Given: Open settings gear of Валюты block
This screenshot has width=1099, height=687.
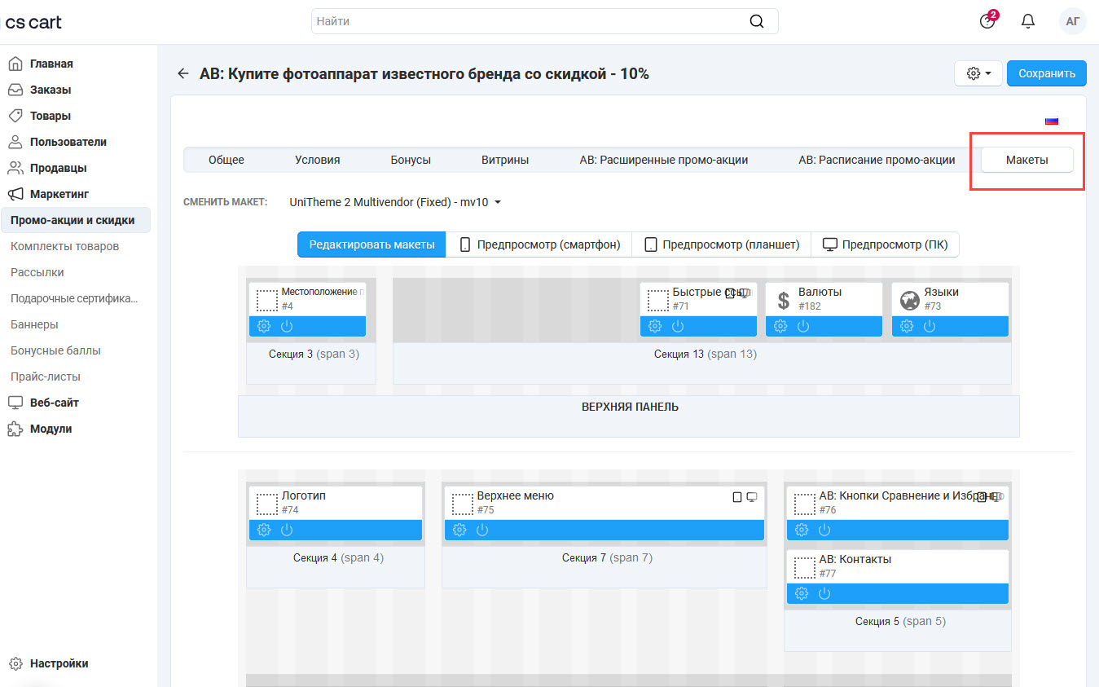Looking at the screenshot, I should 780,326.
